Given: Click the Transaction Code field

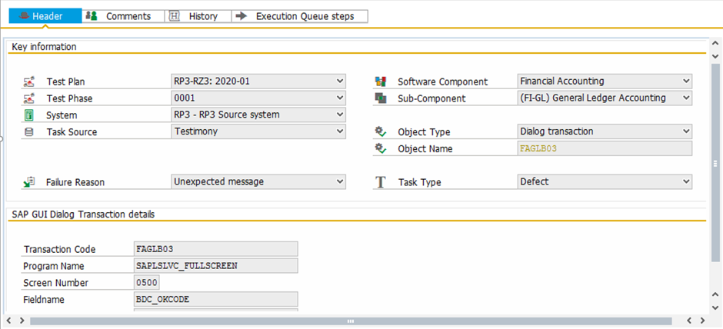Looking at the screenshot, I should [x=215, y=249].
